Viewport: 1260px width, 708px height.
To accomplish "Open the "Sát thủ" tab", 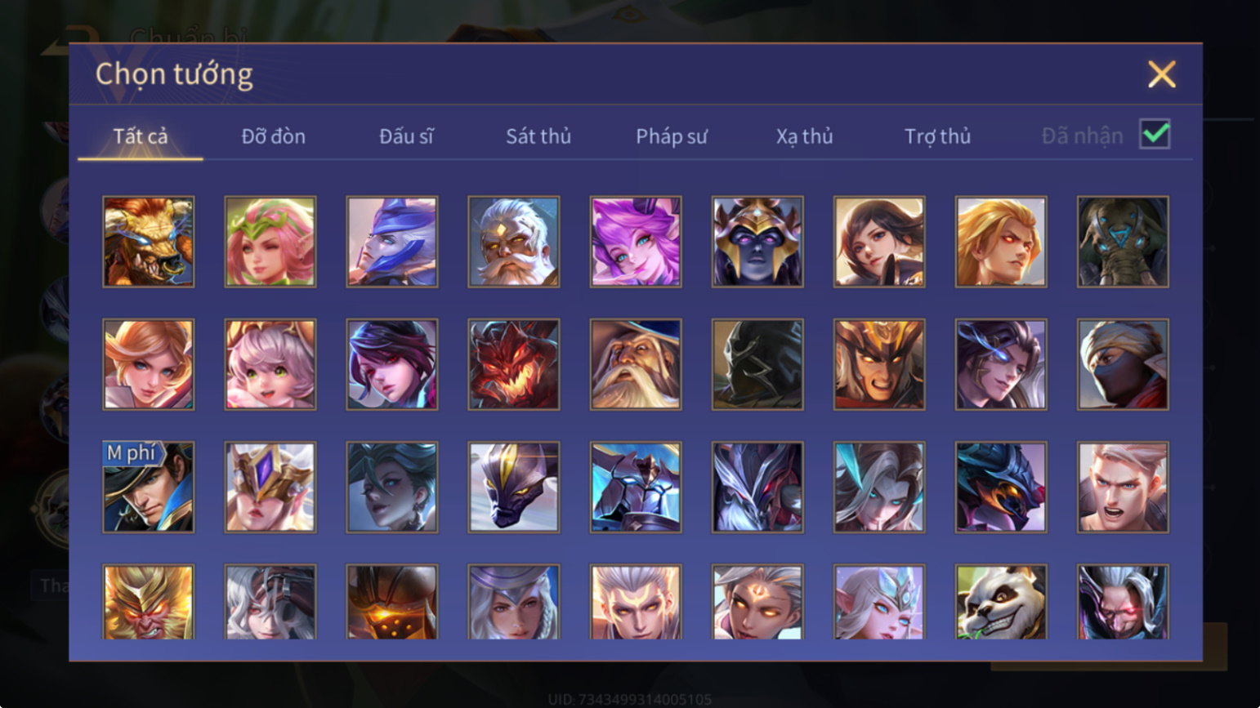I will pos(538,136).
